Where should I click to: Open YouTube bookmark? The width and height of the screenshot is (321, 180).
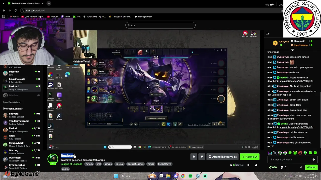52,16
